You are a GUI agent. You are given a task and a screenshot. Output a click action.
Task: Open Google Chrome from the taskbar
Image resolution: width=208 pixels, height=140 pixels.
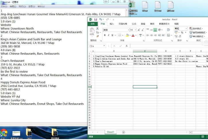4,133
